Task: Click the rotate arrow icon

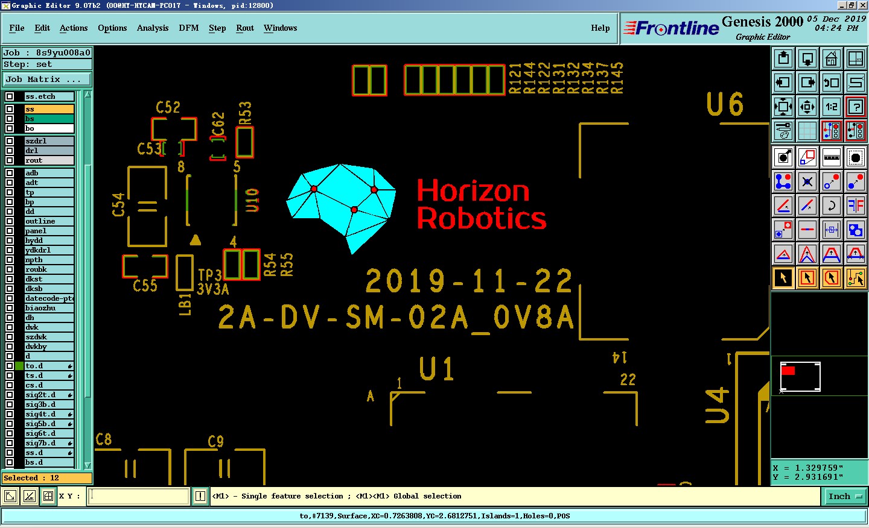Action: (x=832, y=206)
